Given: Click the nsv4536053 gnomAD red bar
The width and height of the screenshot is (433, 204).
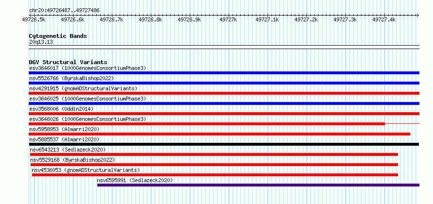Looking at the screenshot, I should click(215, 175).
